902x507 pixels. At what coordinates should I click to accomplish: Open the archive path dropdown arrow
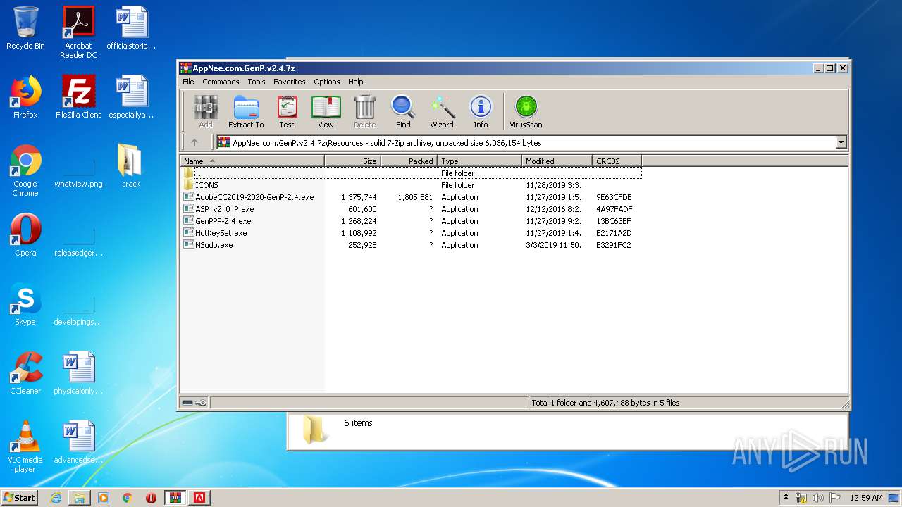(841, 142)
